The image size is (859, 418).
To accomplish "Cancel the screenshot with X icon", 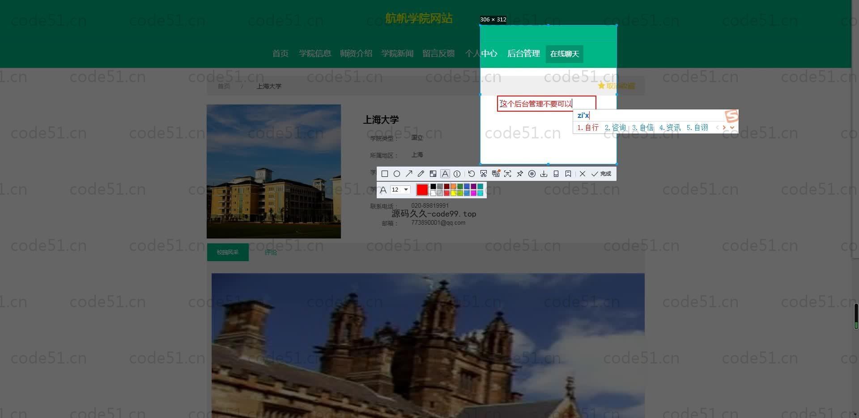I will pos(583,174).
